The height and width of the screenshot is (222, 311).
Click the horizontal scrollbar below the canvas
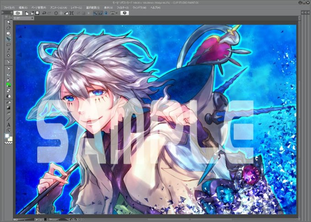(189, 219)
